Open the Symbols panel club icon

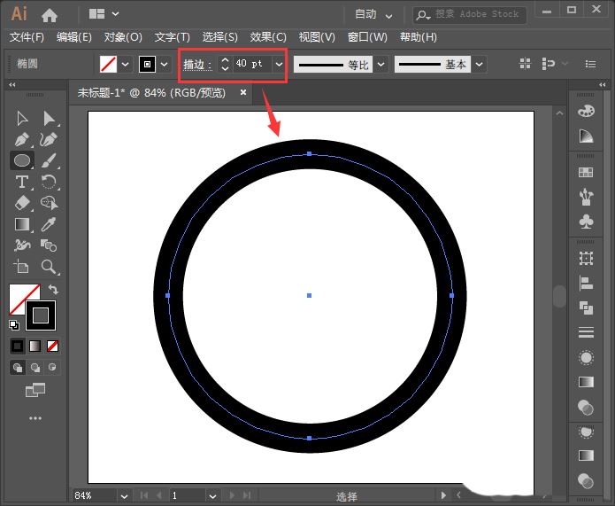(585, 220)
